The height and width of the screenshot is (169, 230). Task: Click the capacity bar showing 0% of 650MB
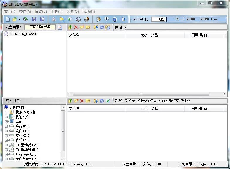click(197, 19)
